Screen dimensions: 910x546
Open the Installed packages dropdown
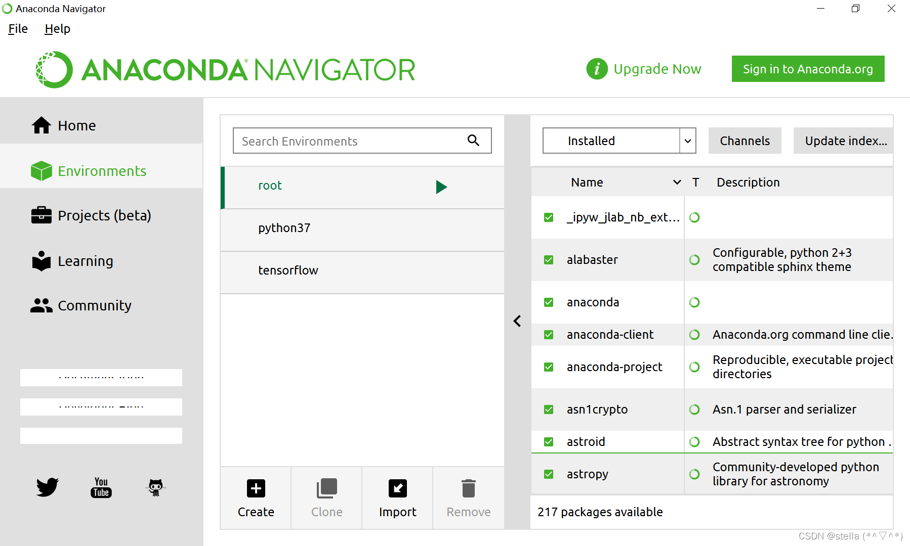pos(687,141)
